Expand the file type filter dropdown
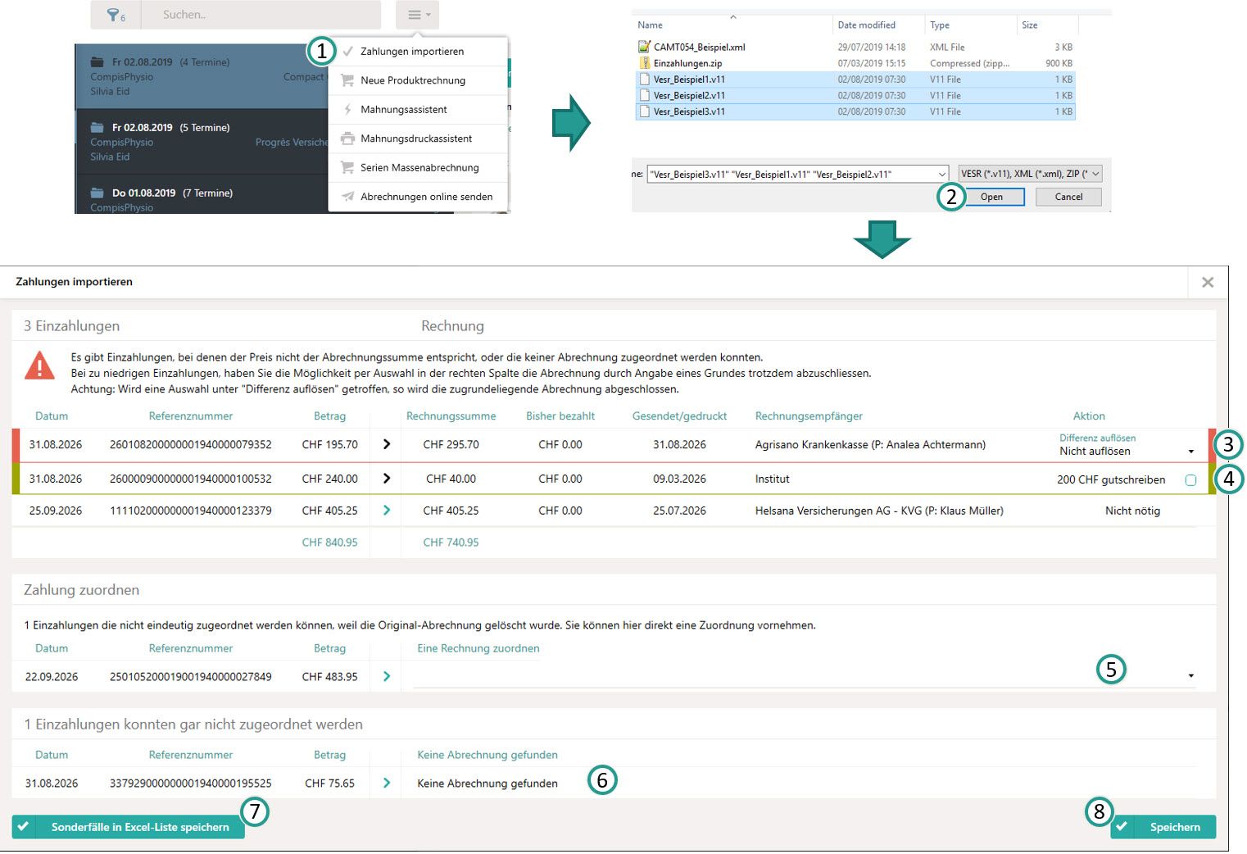This screenshot has height=854, width=1247. coord(1030,174)
